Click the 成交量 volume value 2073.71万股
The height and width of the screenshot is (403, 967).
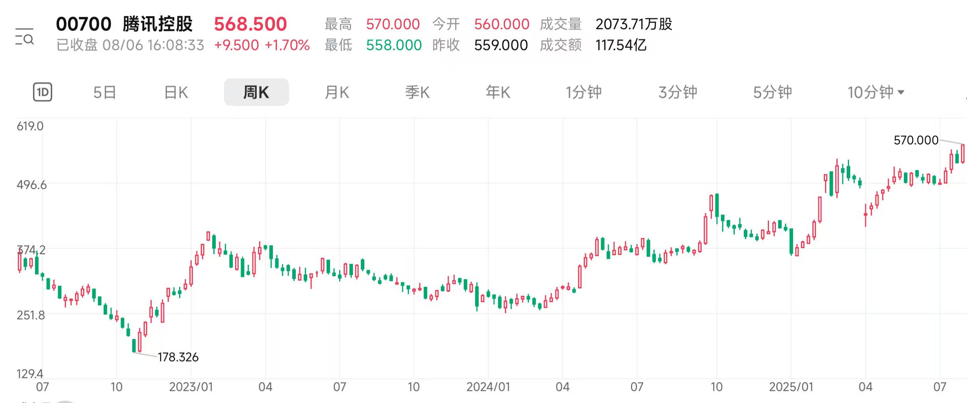[x=634, y=24]
